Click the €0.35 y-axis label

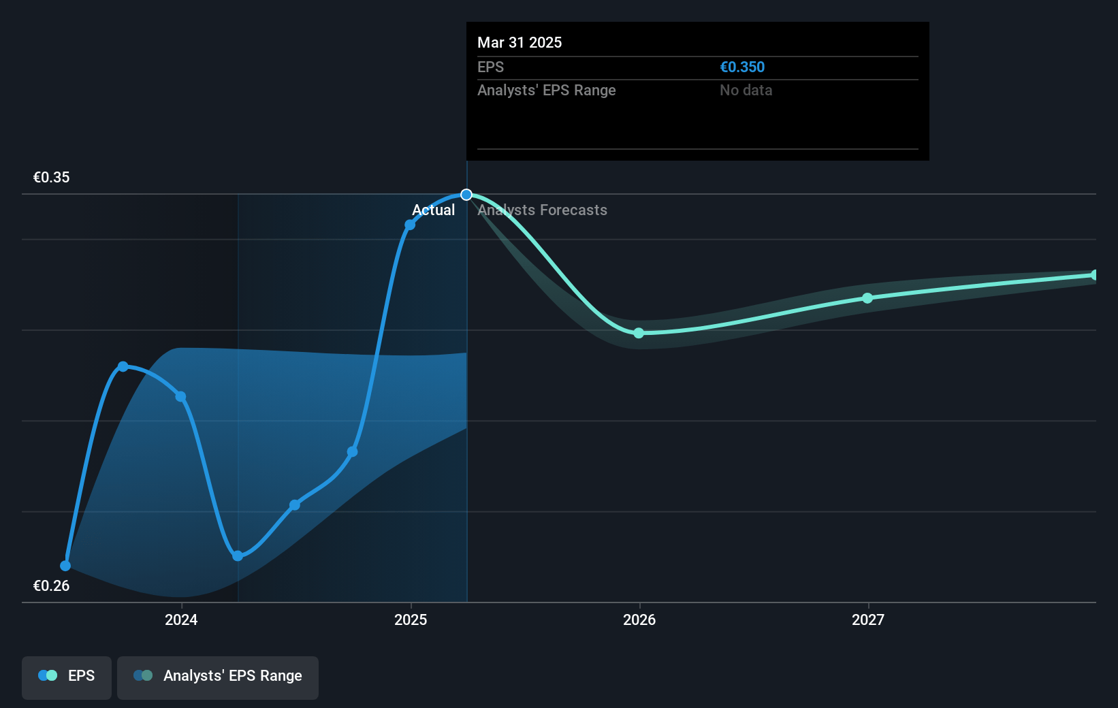[x=51, y=177]
